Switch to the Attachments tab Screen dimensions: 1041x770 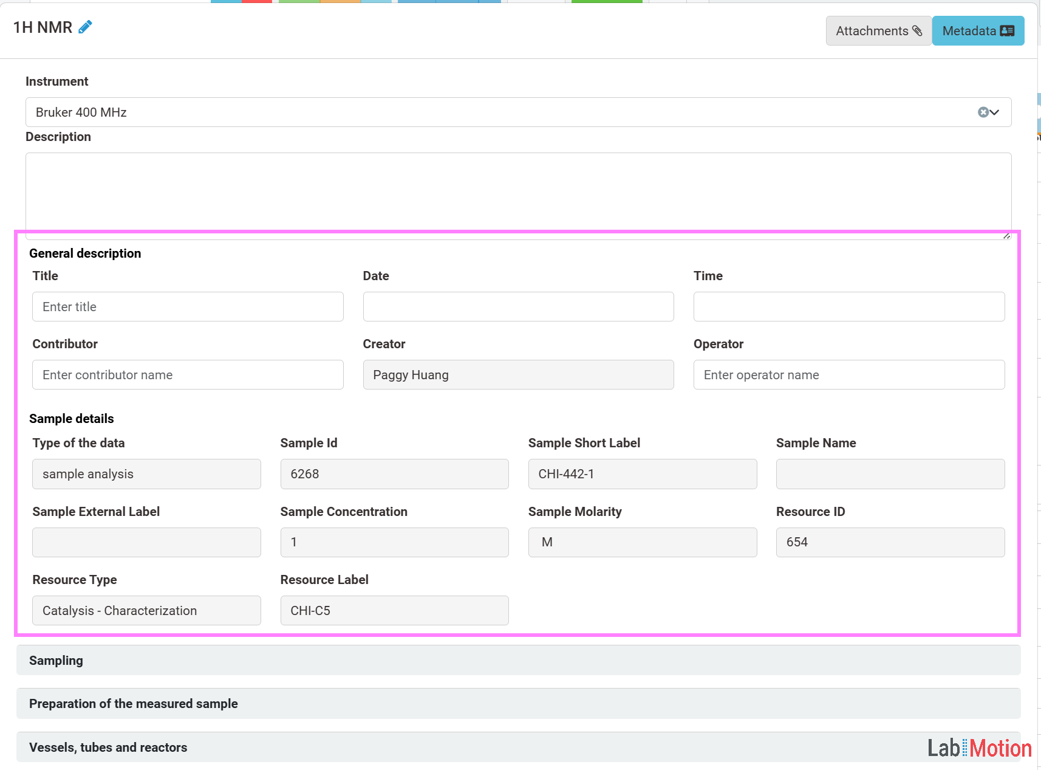(878, 31)
